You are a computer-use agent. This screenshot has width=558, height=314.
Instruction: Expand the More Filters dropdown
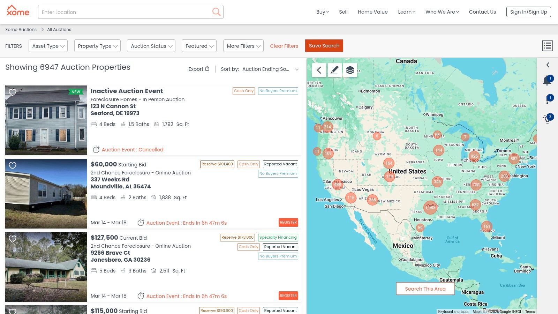243,46
